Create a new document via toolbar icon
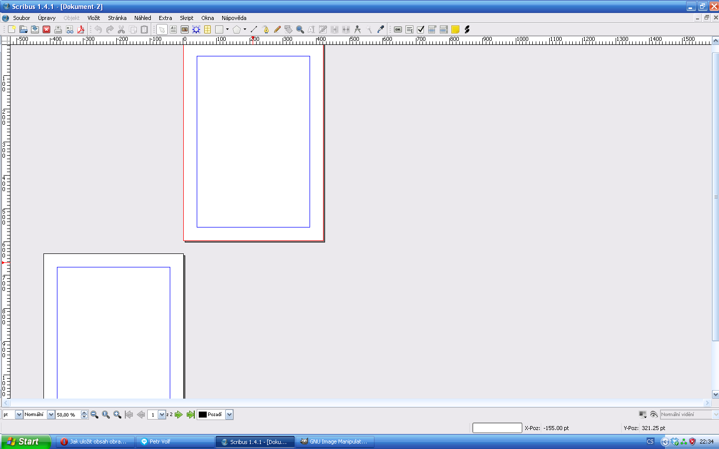 (x=11, y=29)
